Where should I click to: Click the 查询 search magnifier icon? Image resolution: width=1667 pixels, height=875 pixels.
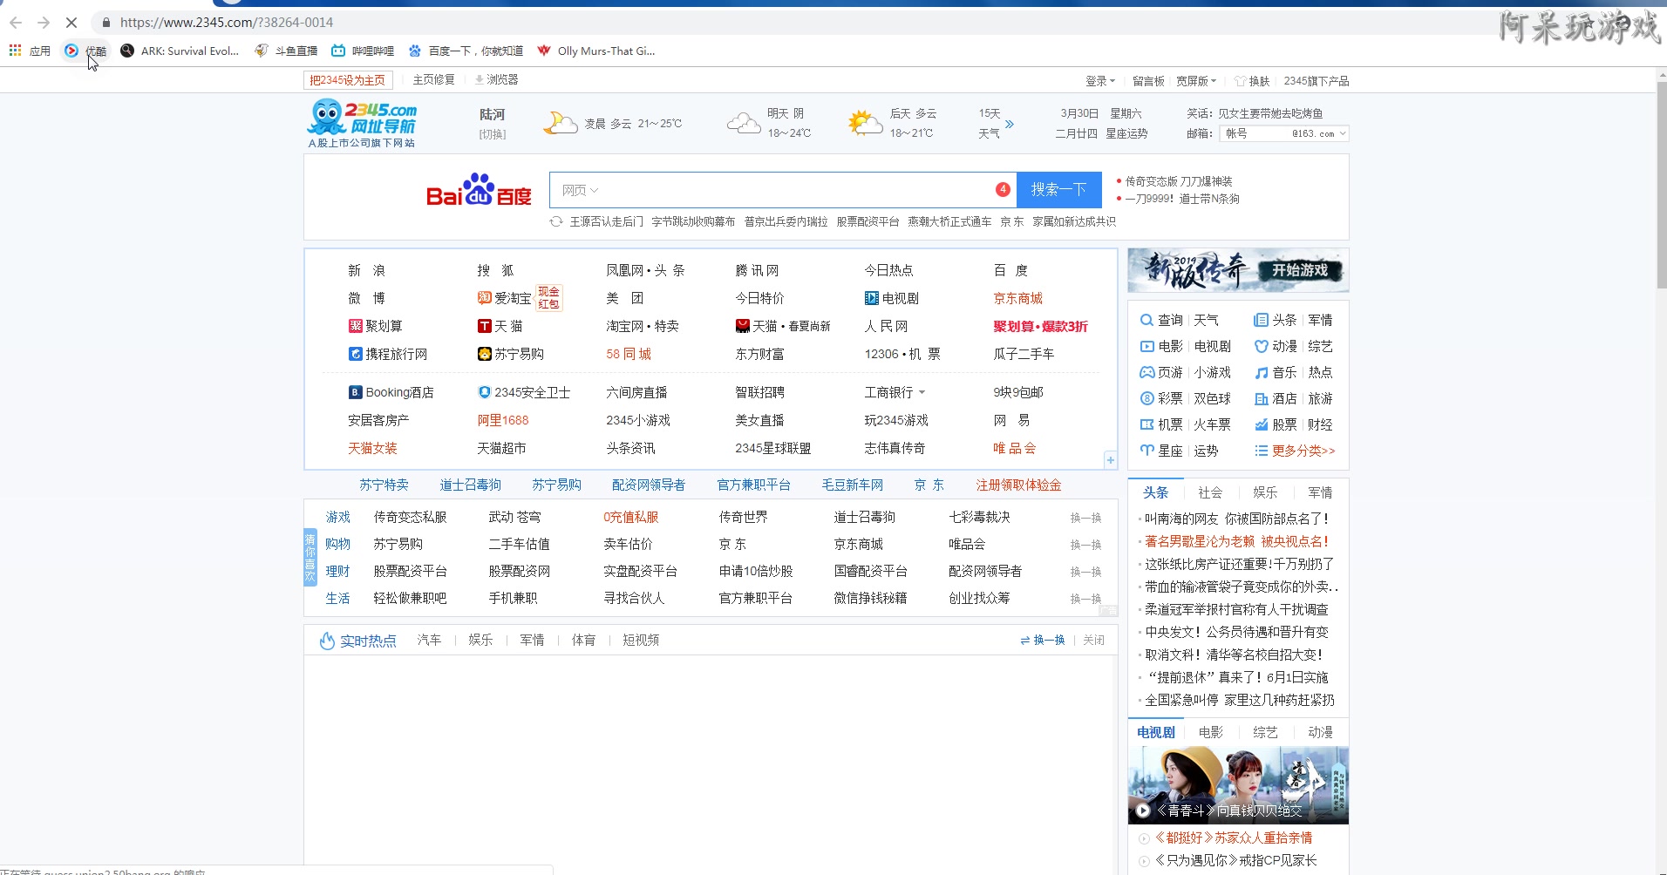tap(1146, 320)
